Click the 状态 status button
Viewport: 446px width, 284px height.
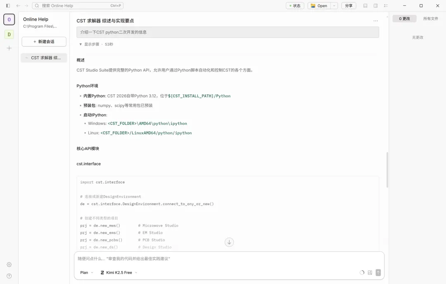click(295, 6)
